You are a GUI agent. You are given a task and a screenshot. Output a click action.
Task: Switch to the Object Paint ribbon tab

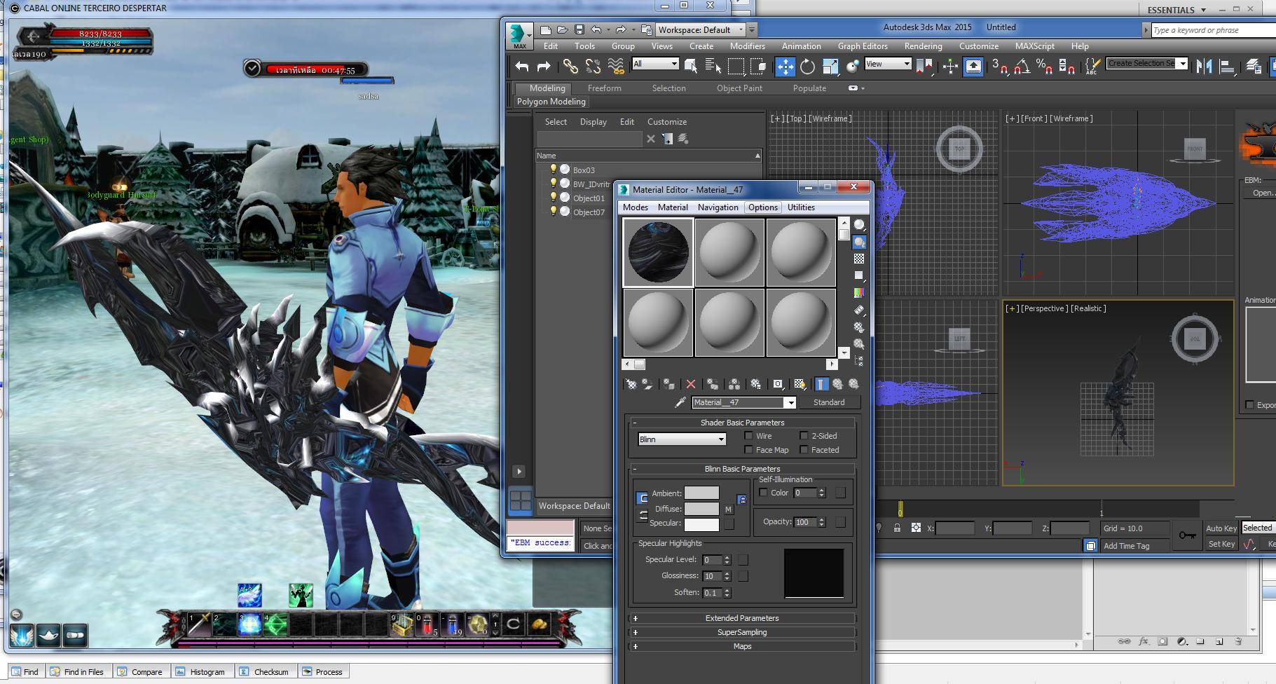pos(739,88)
